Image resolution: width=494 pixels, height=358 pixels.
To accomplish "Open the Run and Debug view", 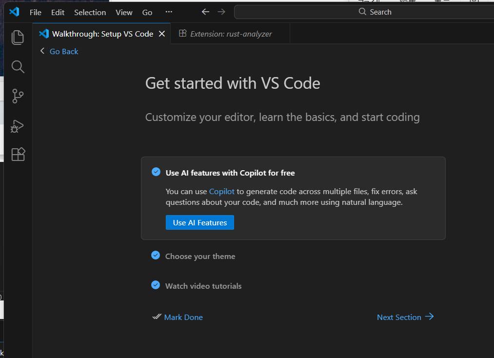I will [18, 126].
